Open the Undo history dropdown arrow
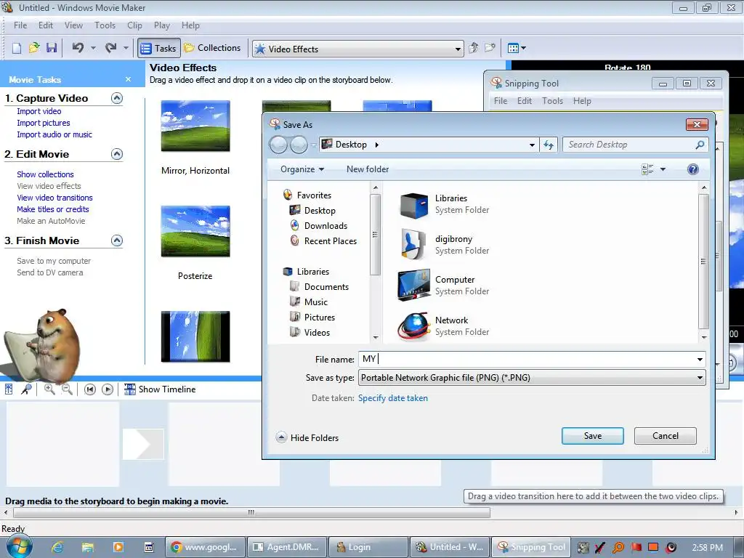 (93, 48)
